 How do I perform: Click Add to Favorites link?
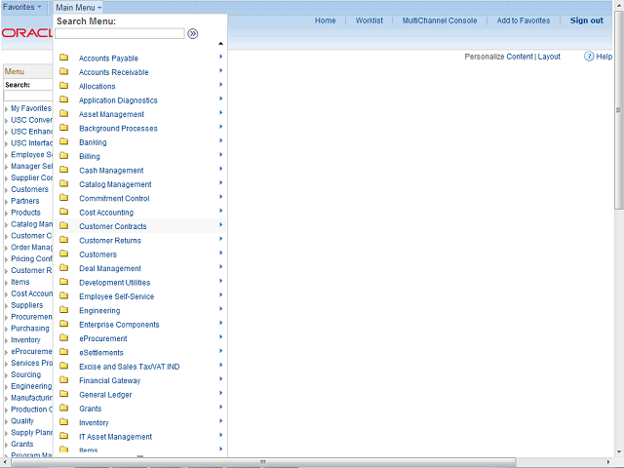pyautogui.click(x=524, y=20)
